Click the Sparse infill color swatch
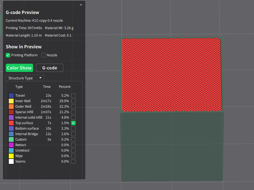Image resolution: width=254 pixels, height=190 pixels. click(11, 112)
